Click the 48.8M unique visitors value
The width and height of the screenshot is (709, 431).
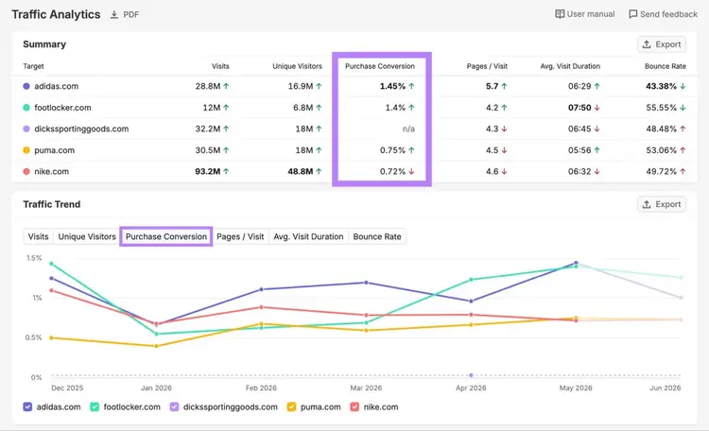[301, 171]
